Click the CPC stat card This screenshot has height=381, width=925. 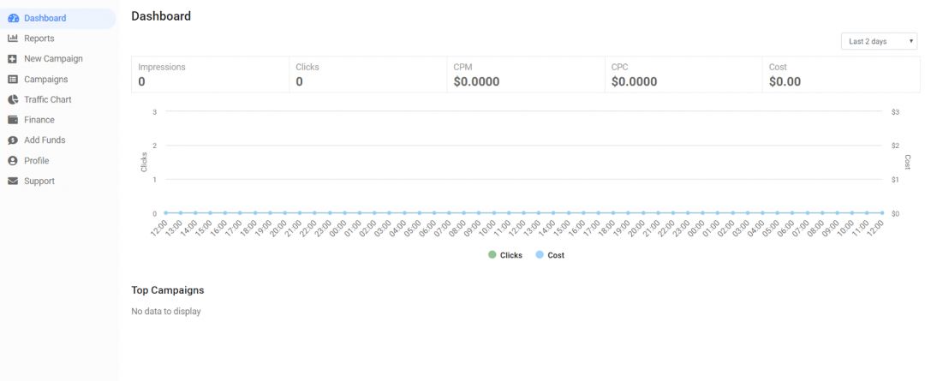click(683, 74)
